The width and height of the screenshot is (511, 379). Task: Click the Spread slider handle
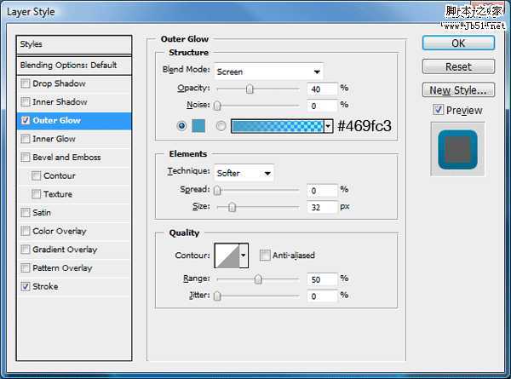point(217,190)
